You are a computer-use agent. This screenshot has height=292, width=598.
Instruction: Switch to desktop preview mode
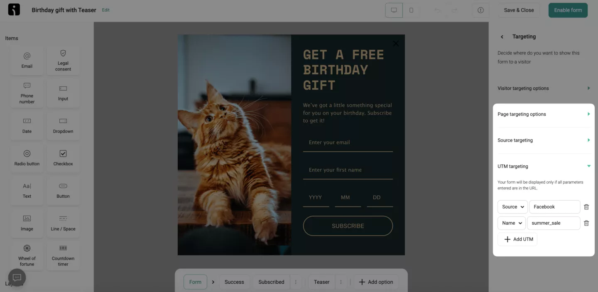pyautogui.click(x=394, y=10)
